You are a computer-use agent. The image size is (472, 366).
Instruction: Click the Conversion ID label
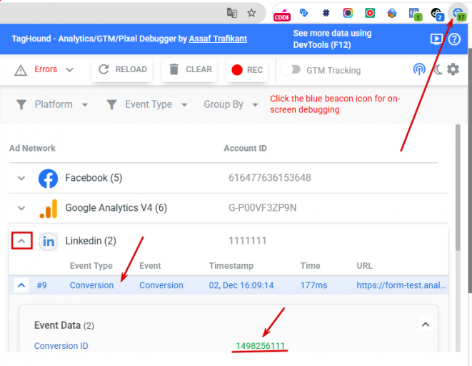tap(61, 346)
